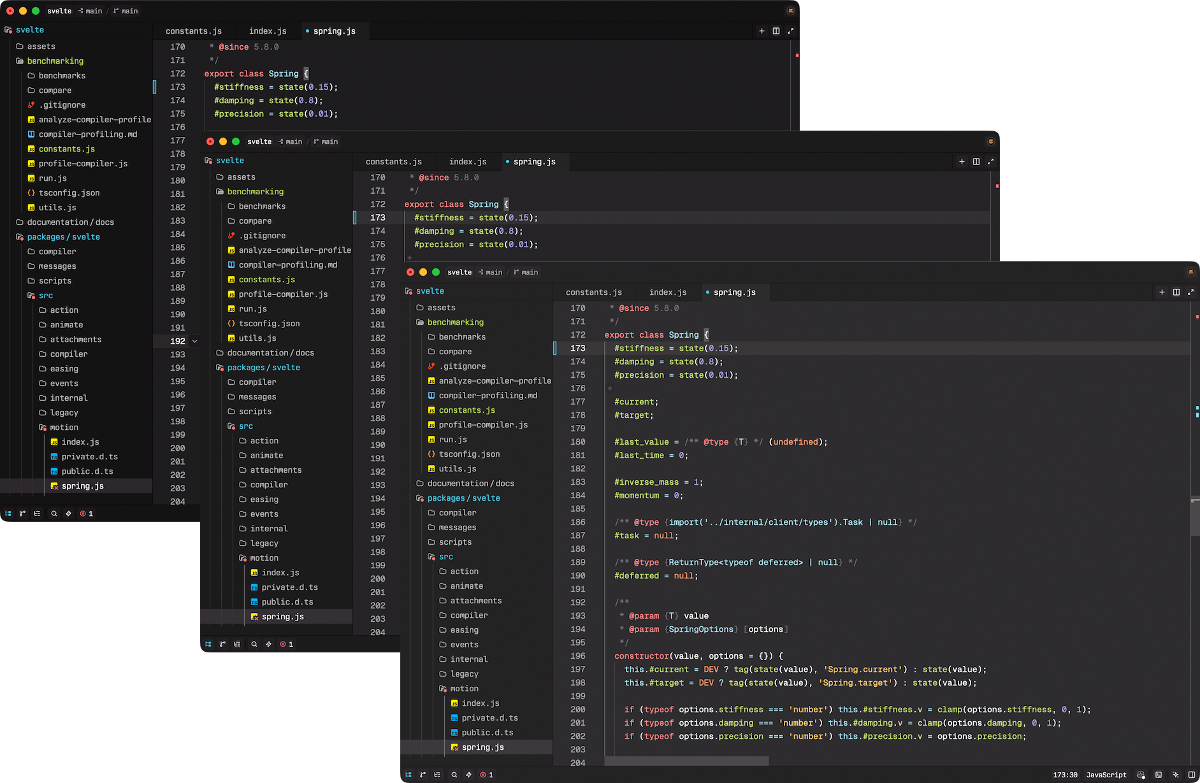Image resolution: width=1200 pixels, height=783 pixels.
Task: Click the lightning bolt icon in front window status bar
Action: (x=468, y=775)
